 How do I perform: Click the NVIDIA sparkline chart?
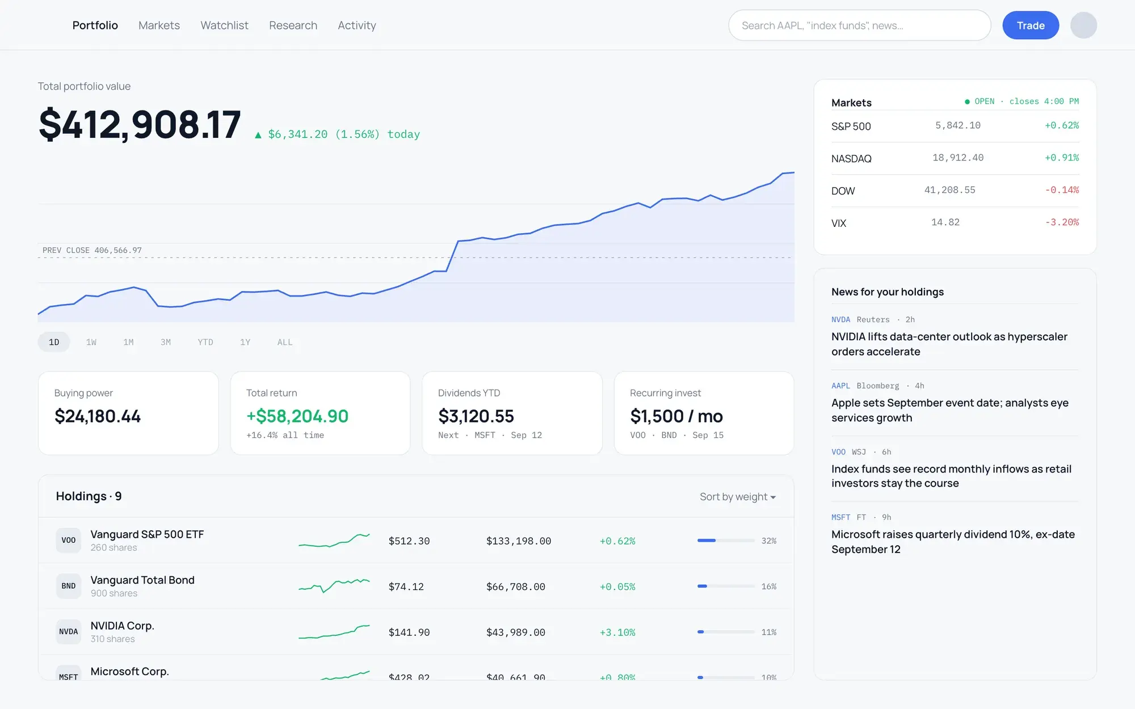pyautogui.click(x=334, y=632)
